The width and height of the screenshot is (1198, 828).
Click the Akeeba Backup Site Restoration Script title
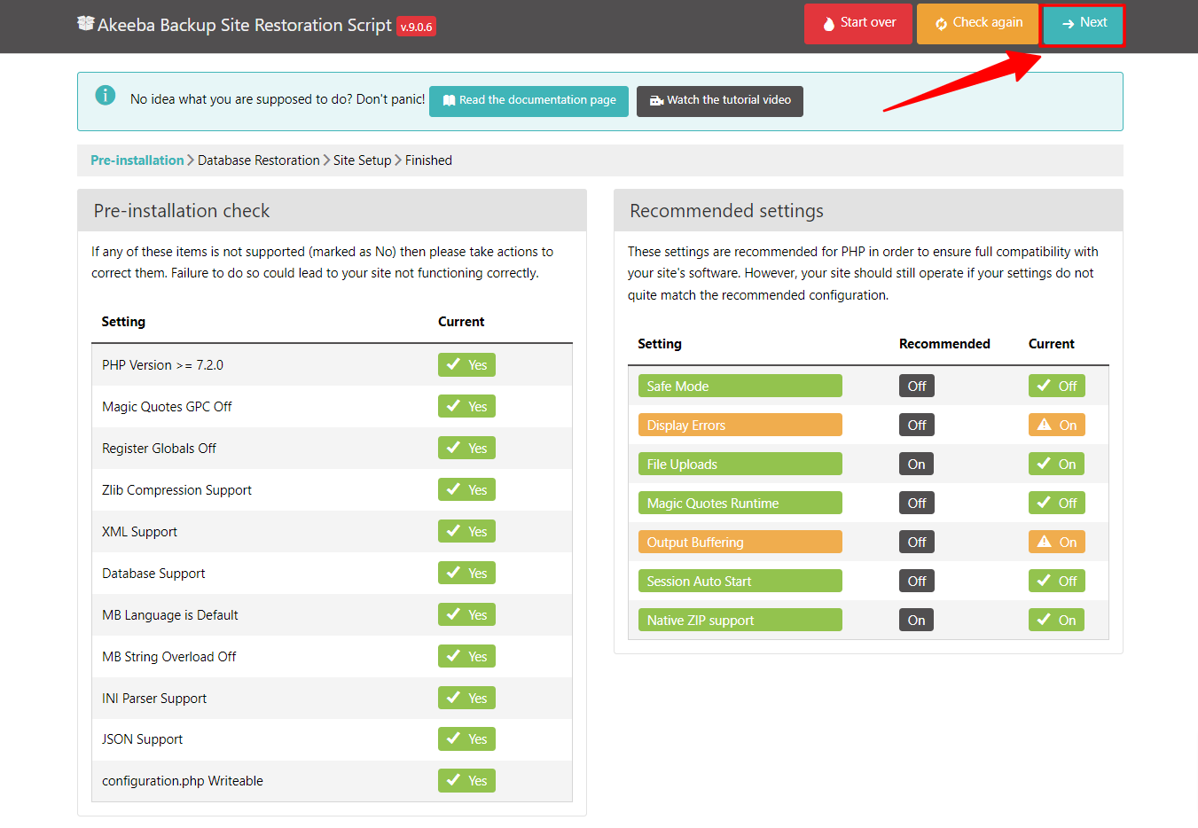click(244, 26)
